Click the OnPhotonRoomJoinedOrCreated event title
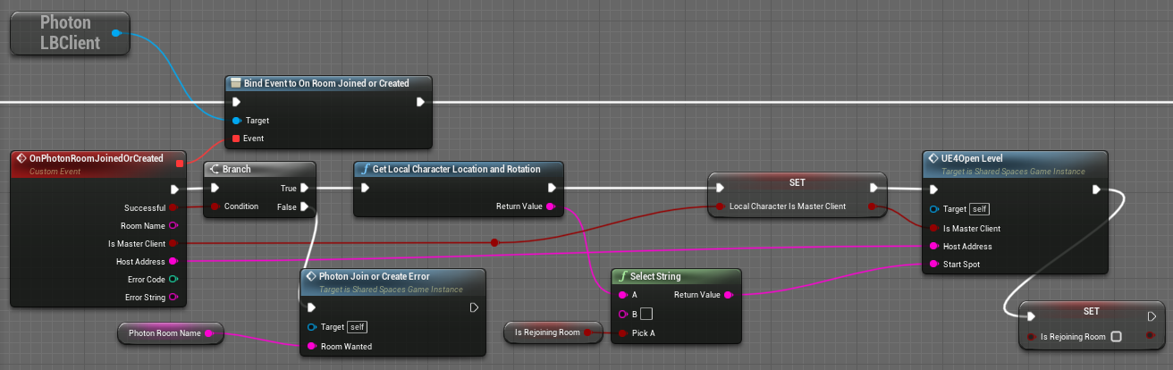The height and width of the screenshot is (370, 1173). coord(96,158)
